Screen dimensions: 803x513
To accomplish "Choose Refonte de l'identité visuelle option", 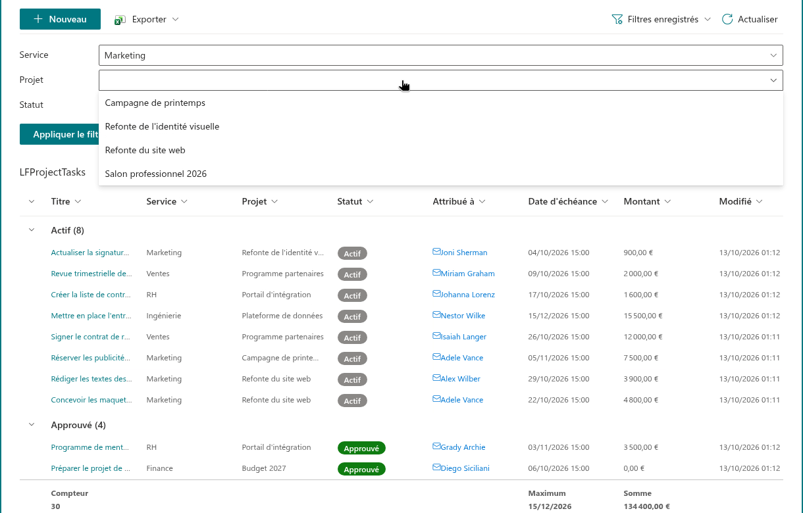I will click(441, 126).
